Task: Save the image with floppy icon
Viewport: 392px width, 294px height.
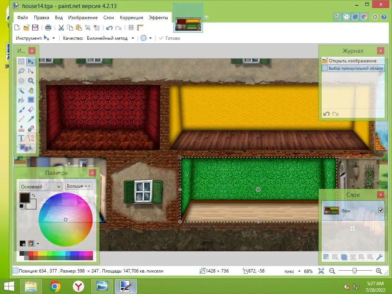Action: tap(35, 28)
